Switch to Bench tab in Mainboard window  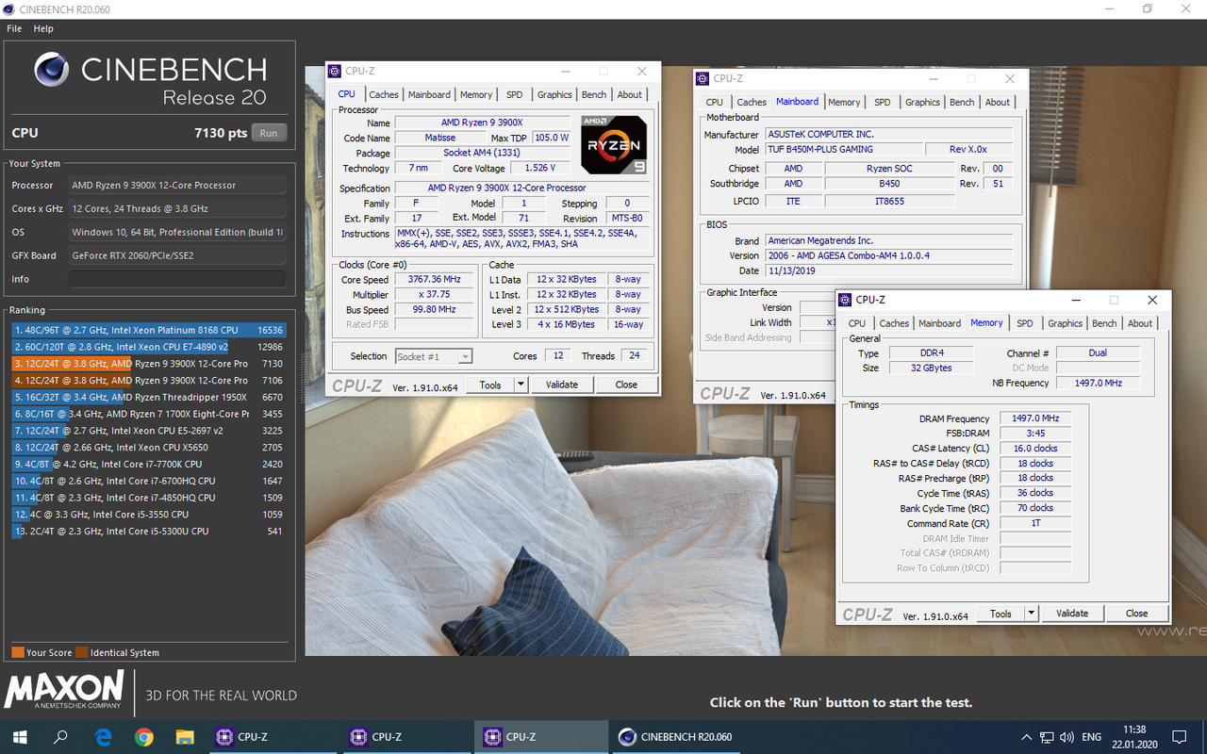pyautogui.click(x=962, y=102)
